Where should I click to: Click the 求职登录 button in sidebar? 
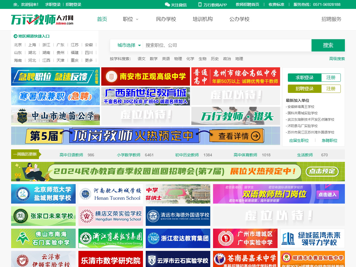pyautogui.click(x=304, y=78)
